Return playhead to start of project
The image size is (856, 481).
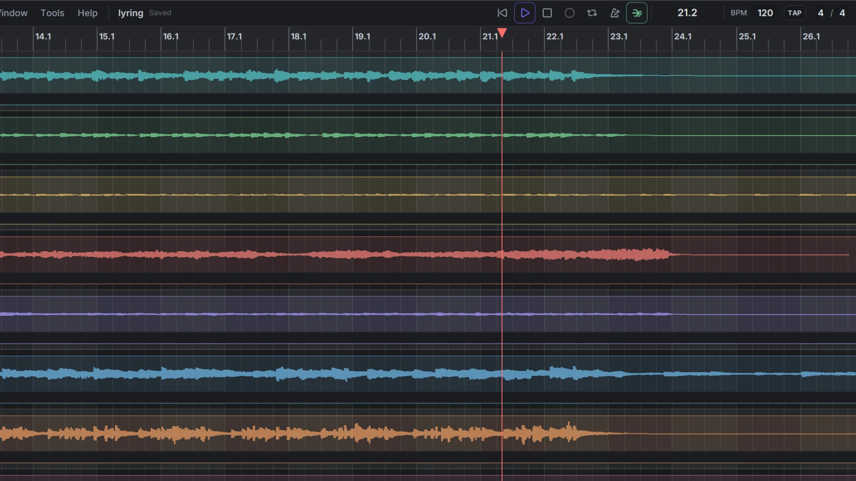(502, 13)
